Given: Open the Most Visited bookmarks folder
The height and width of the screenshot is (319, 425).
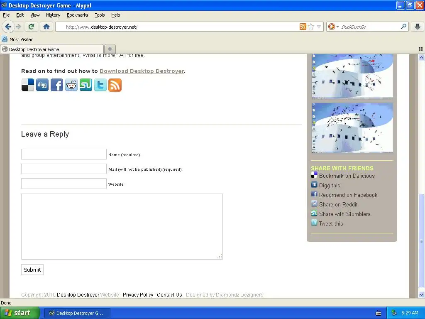Looking at the screenshot, I should pos(18,39).
